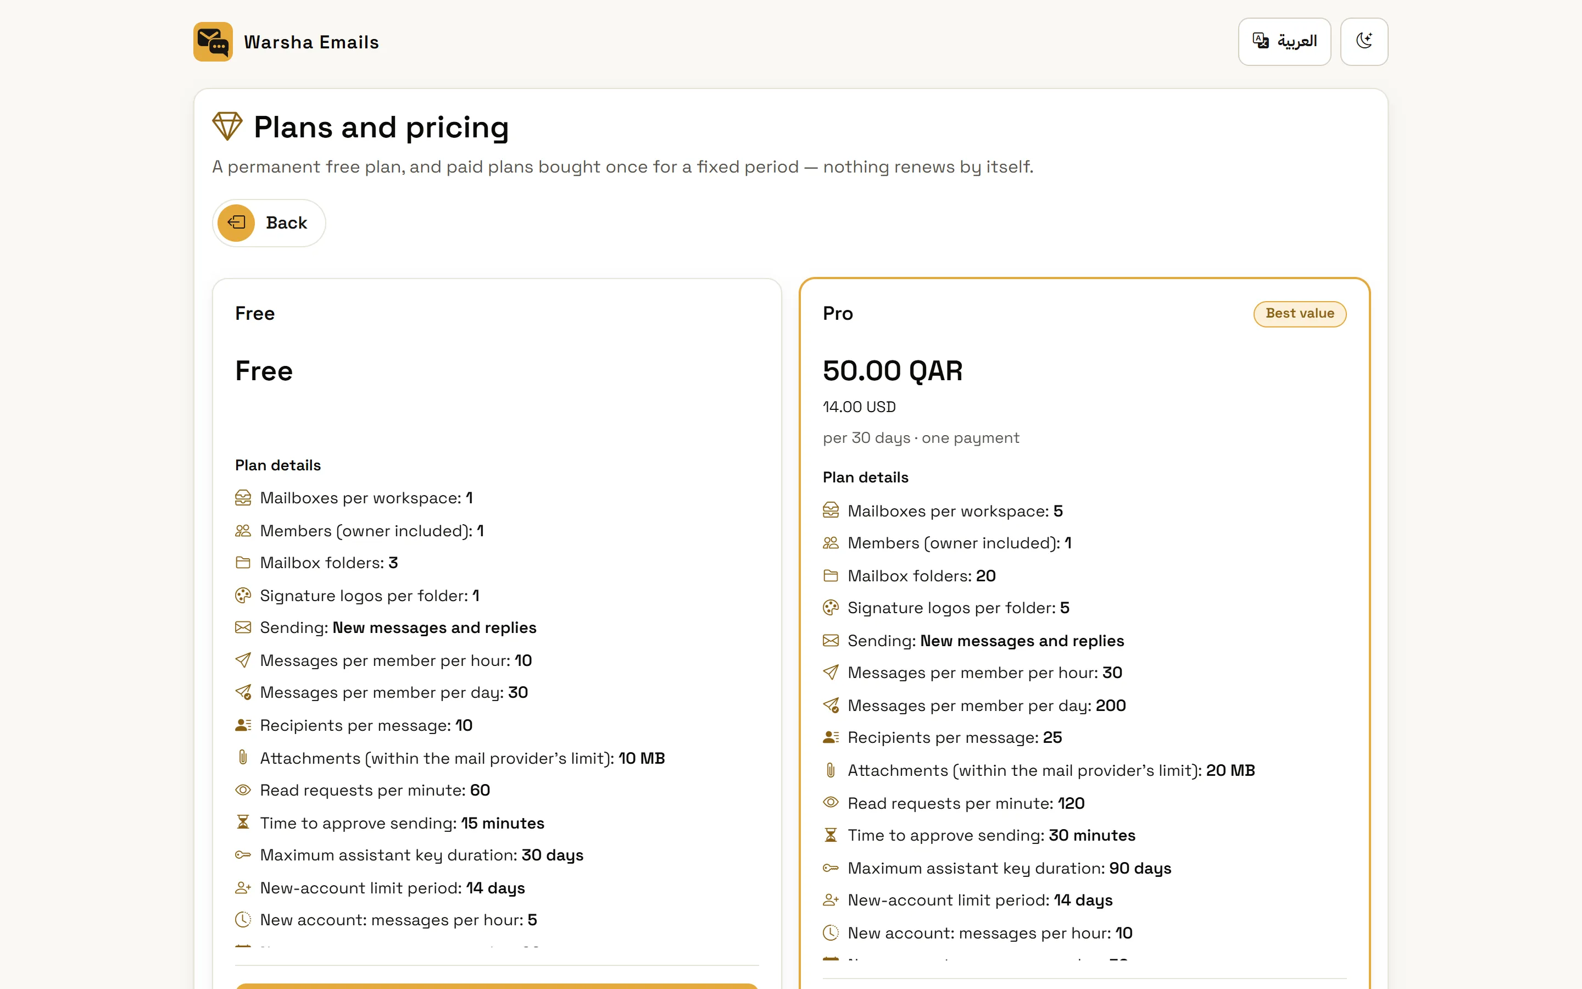Toggle dark mode moon icon
The width and height of the screenshot is (1582, 989).
(1364, 42)
